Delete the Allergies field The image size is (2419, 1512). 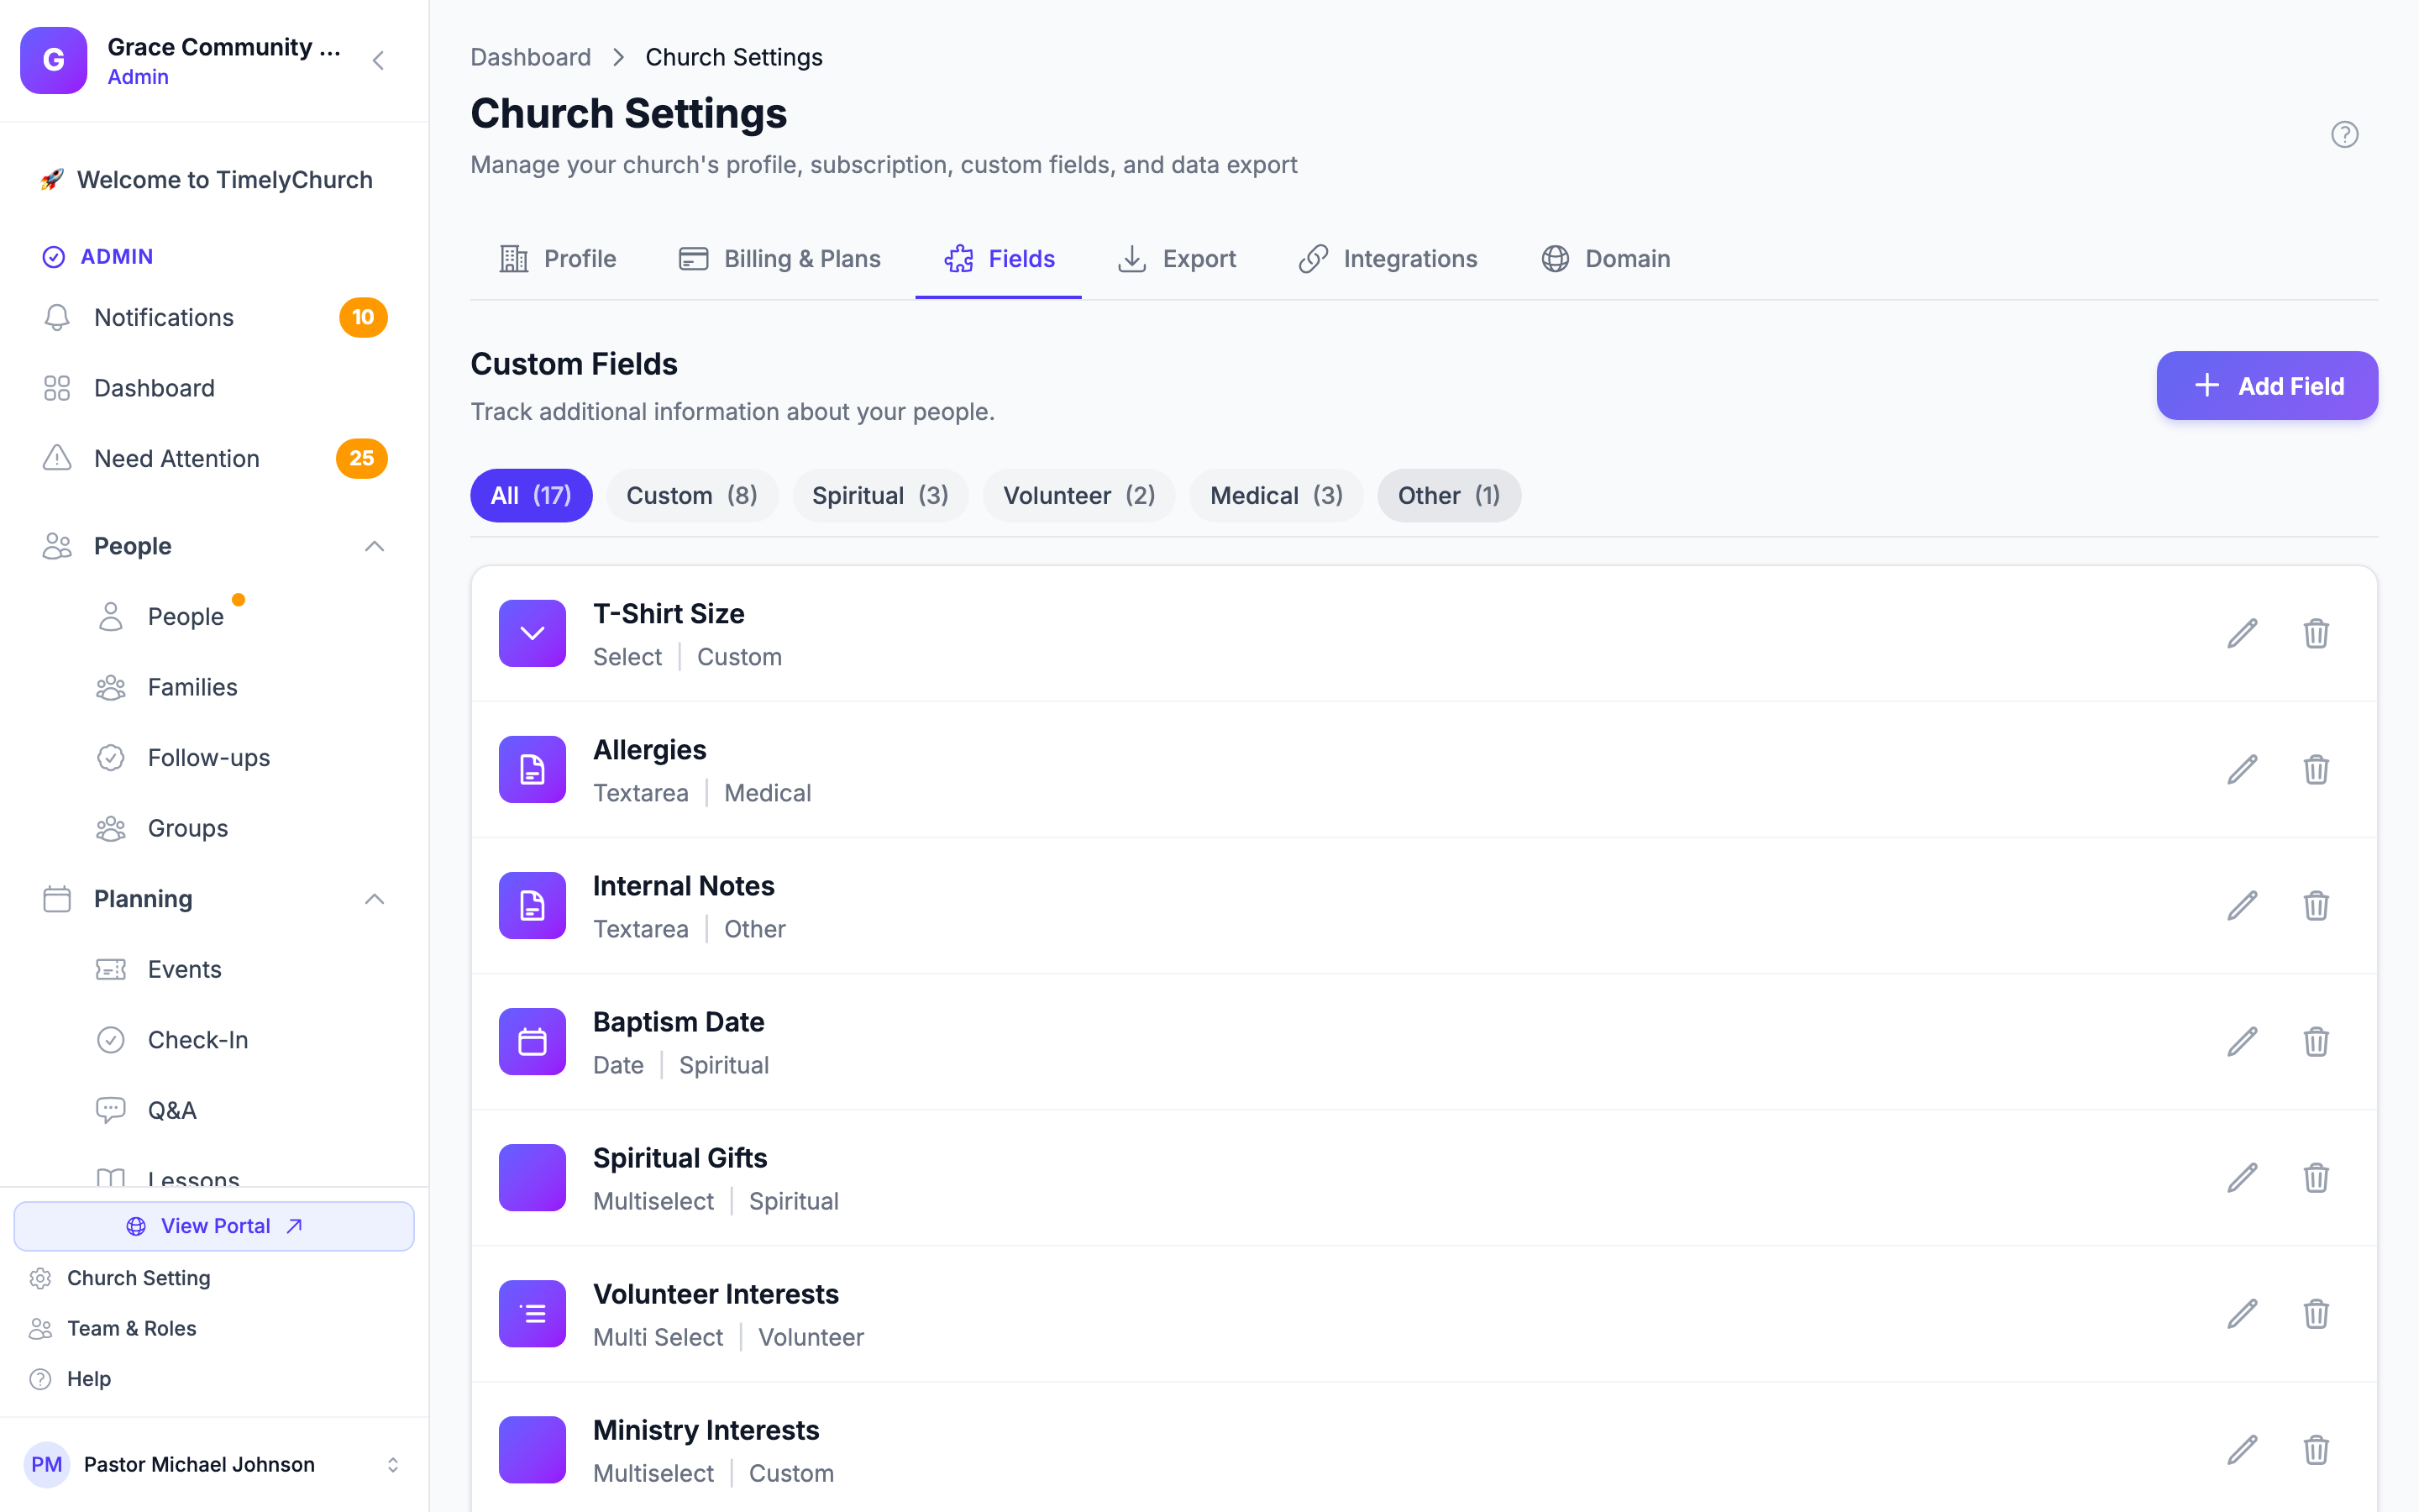point(2316,769)
